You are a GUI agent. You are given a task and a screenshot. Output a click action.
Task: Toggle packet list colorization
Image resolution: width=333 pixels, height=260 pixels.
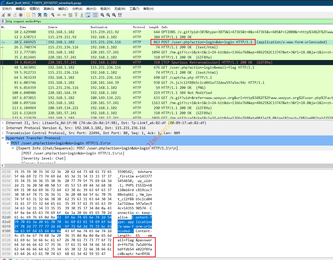click(95, 15)
